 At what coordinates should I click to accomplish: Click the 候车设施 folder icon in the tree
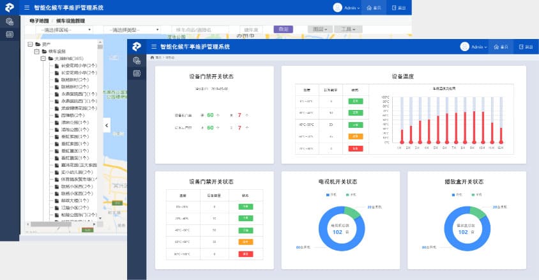coord(44,51)
